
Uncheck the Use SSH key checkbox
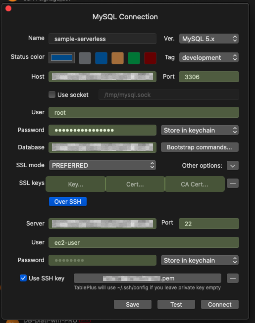tap(23, 278)
